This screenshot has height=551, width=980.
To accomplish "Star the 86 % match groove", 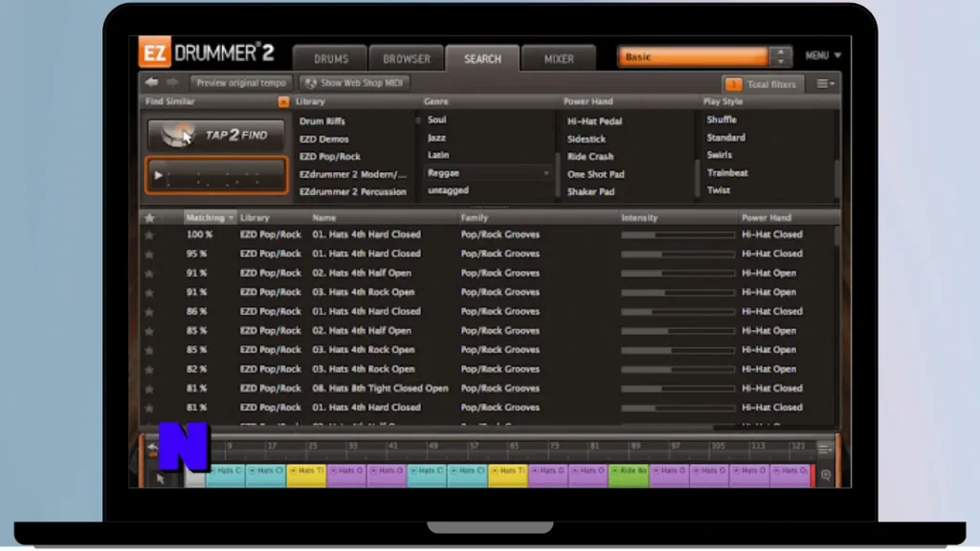I will click(x=149, y=313).
